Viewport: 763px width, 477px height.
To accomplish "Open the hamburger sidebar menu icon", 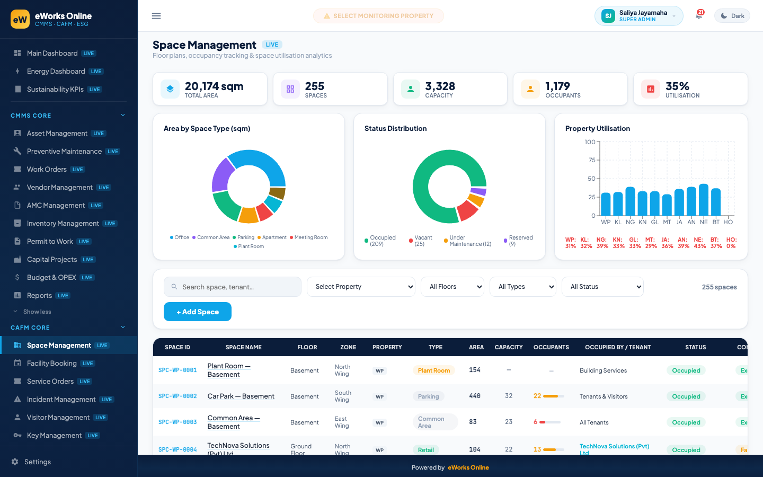I will 156,16.
